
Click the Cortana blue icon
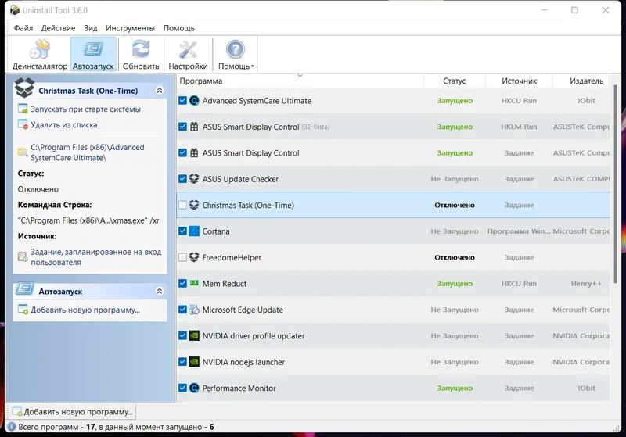coord(194,231)
